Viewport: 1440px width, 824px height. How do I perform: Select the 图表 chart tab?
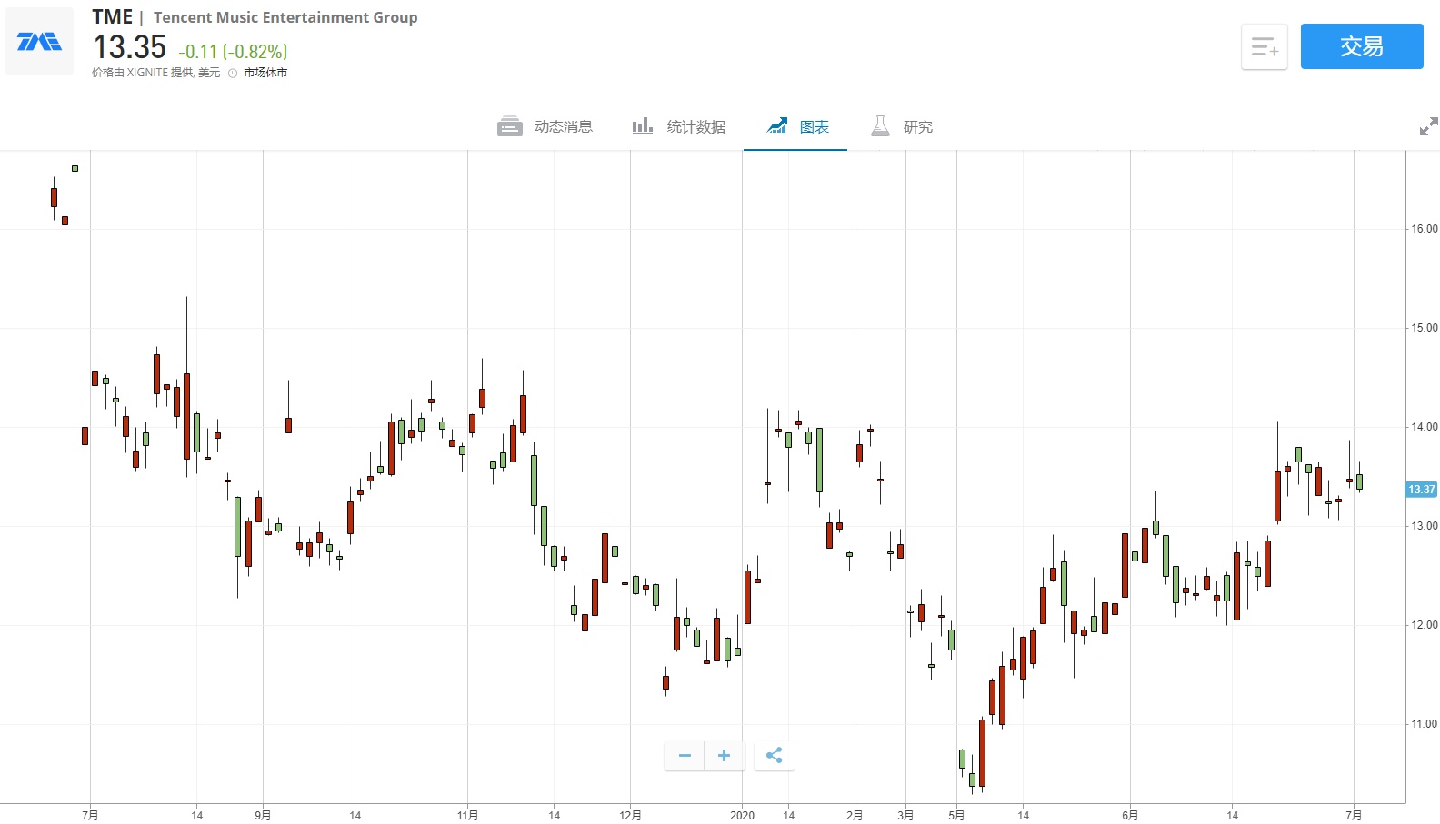pos(797,127)
